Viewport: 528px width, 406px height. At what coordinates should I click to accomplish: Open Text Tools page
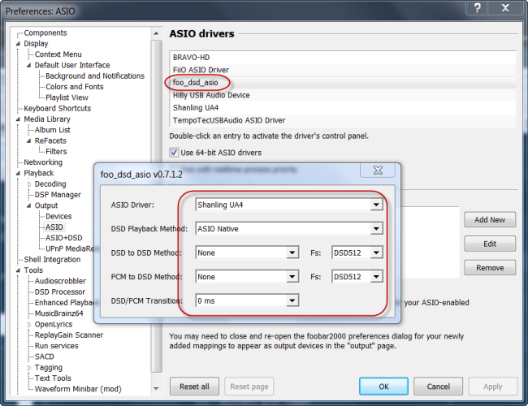point(53,378)
